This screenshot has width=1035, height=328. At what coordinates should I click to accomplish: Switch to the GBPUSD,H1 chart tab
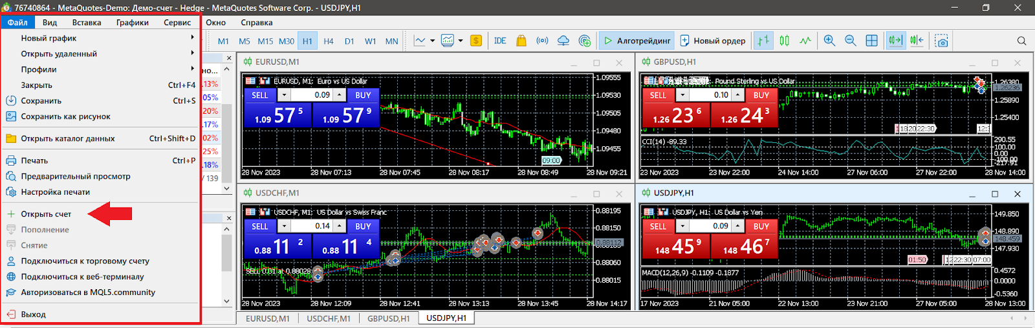[388, 318]
